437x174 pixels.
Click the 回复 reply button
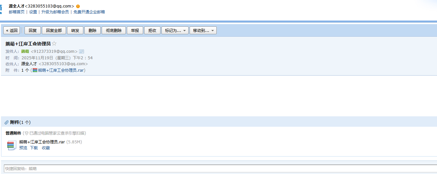(x=33, y=30)
